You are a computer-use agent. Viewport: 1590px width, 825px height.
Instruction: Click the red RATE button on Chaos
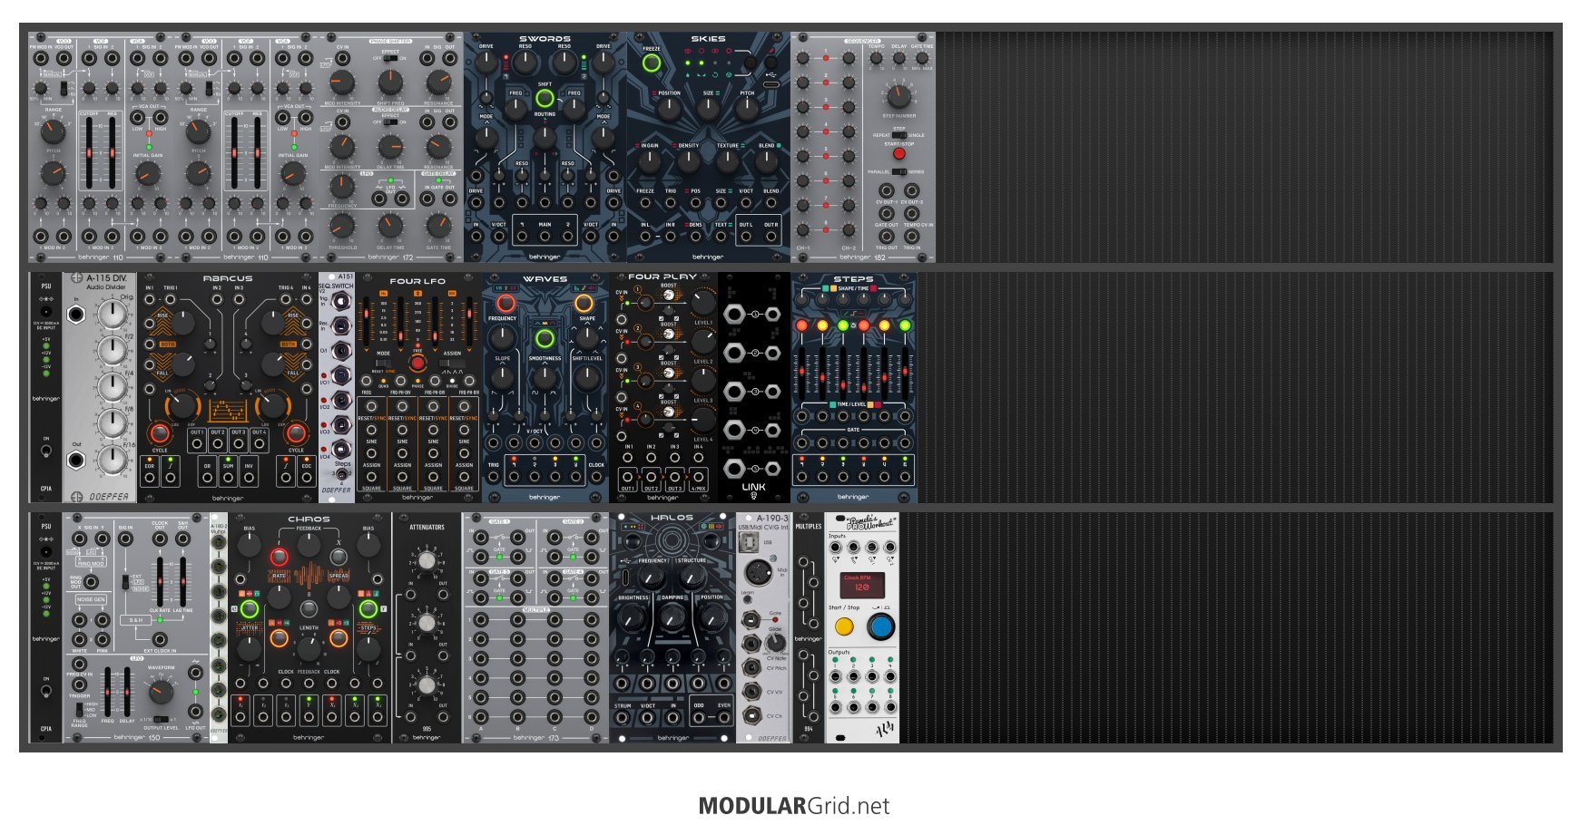280,558
